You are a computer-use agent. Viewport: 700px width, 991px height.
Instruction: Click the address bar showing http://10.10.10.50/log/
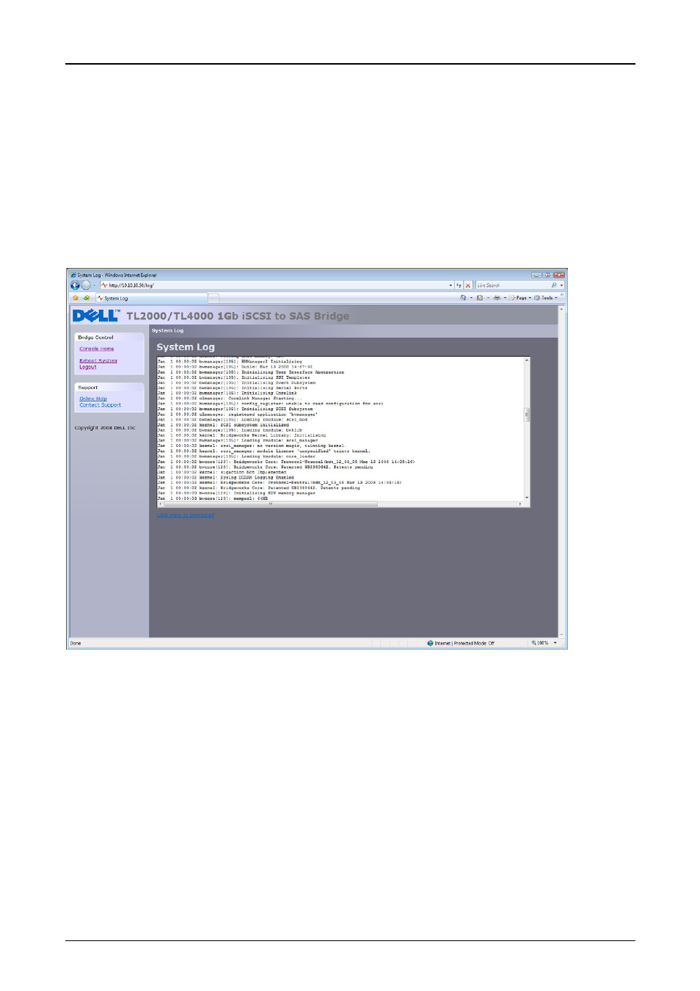click(277, 286)
